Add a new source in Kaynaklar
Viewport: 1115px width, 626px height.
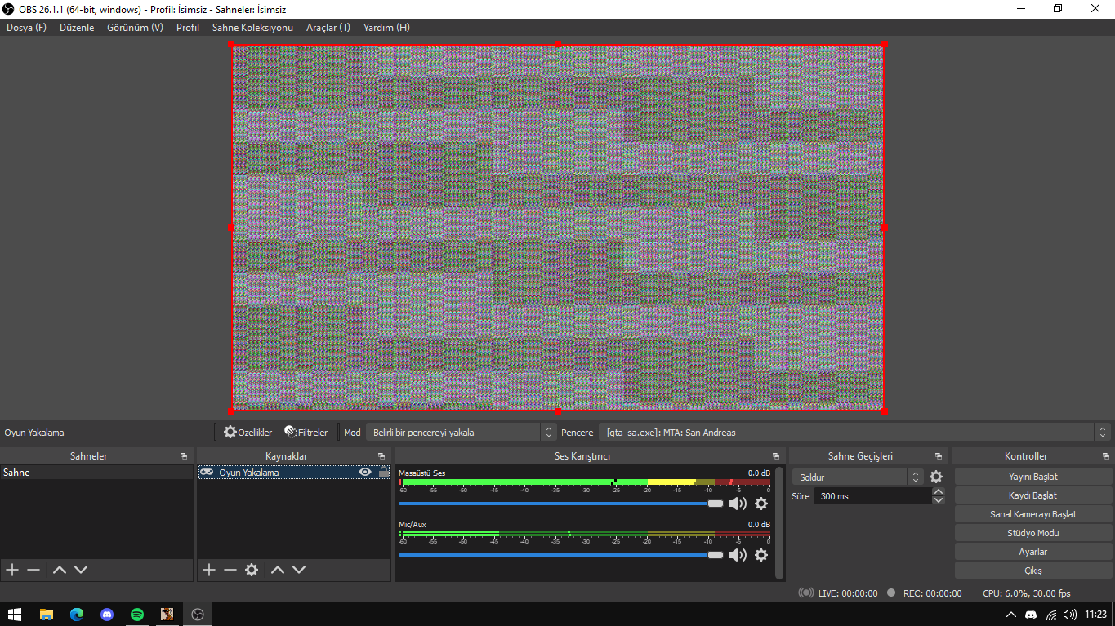click(209, 570)
